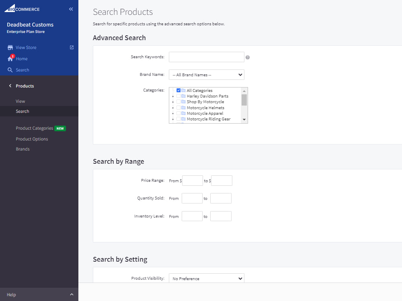Click the Motorcycle Helmets folder icon
The height and width of the screenshot is (301, 402).
pos(184,108)
